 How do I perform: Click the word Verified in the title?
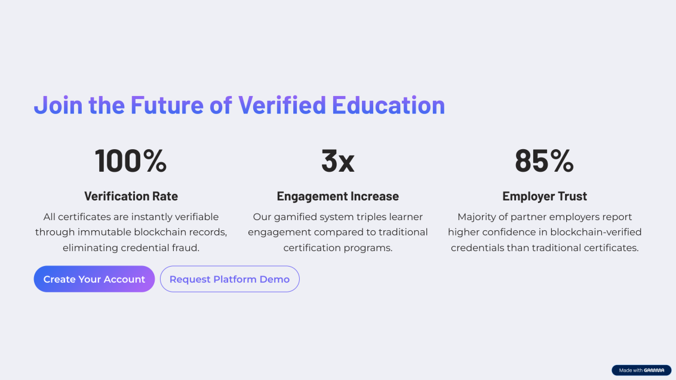pos(282,105)
